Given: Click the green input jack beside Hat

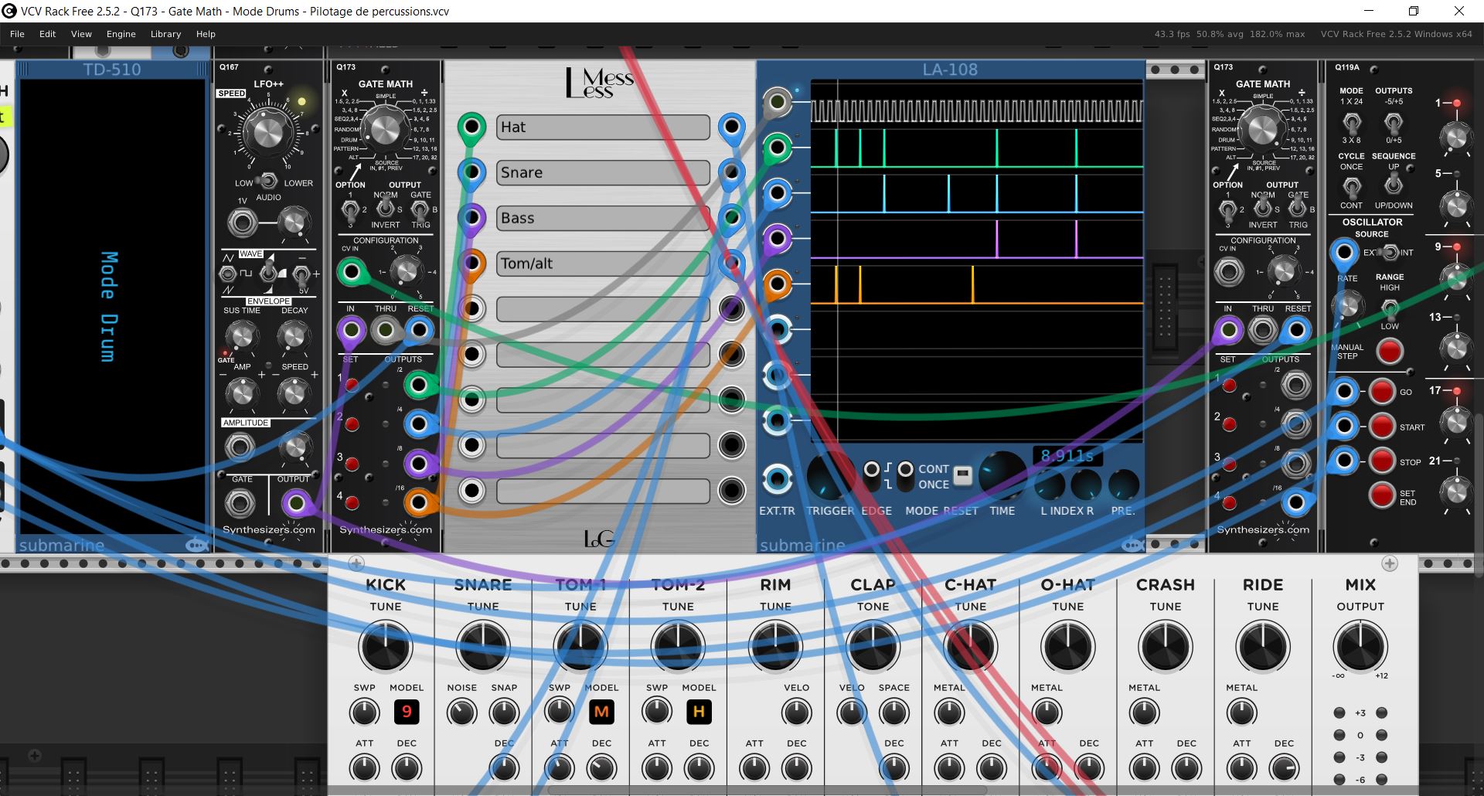Looking at the screenshot, I should point(471,127).
